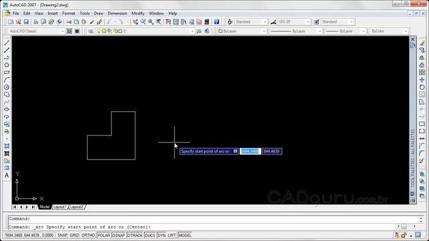Viewport: 429px width, 241px height.
Task: Open the ISO-25 dimension style dropdown
Action: (x=308, y=22)
